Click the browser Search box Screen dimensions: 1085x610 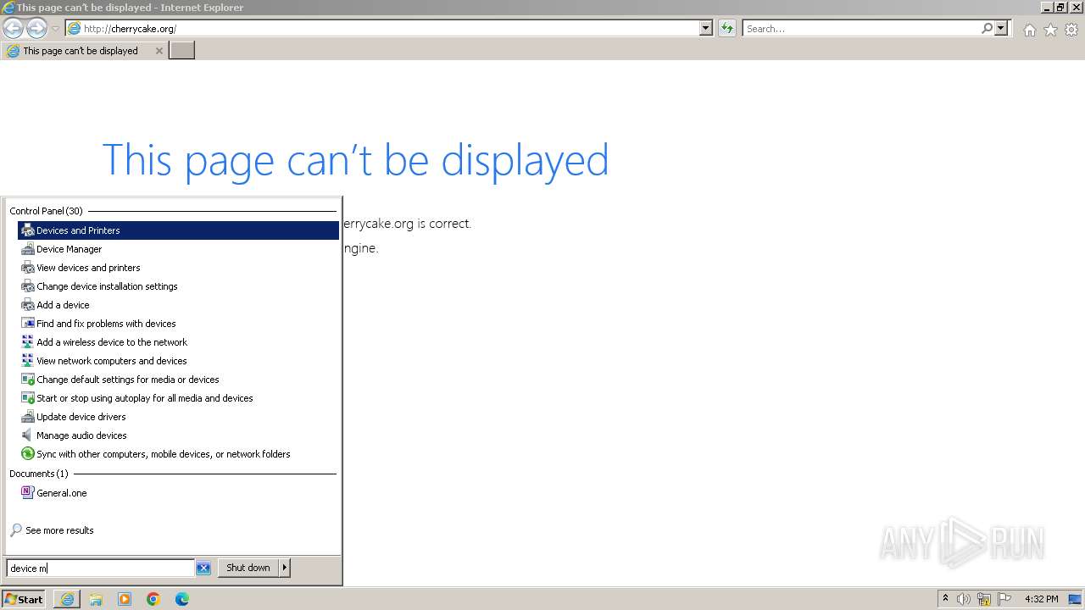click(860, 28)
